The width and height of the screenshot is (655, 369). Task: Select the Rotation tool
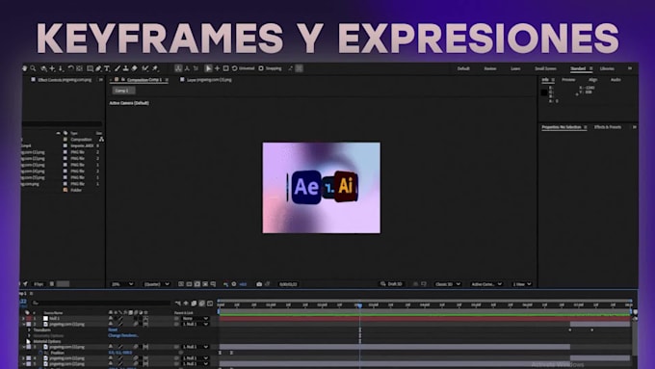coord(70,68)
